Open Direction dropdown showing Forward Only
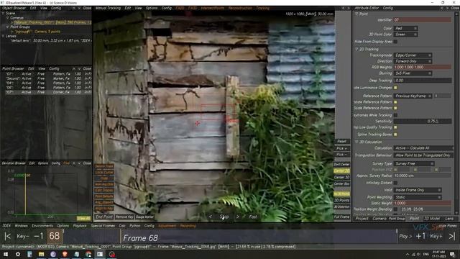Screen dimensions: 460x259 413,61
